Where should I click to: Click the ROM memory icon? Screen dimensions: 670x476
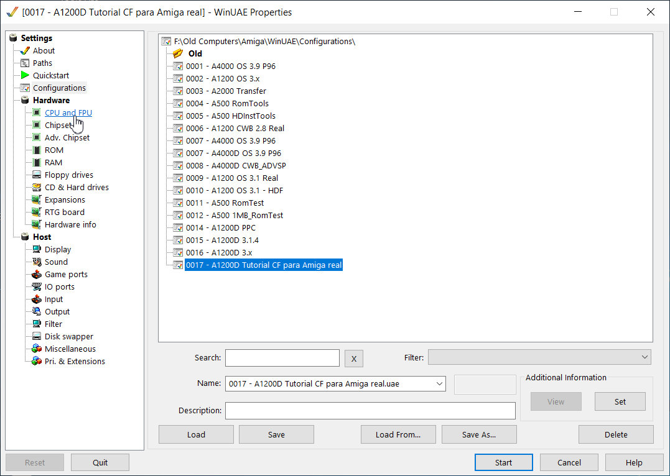pos(37,150)
